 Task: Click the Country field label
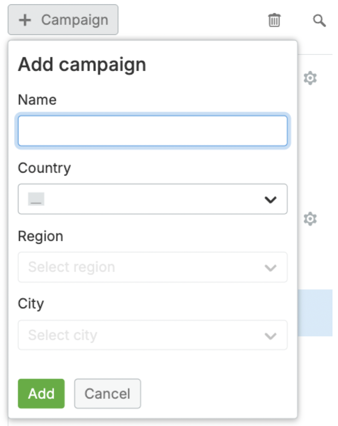pyautogui.click(x=44, y=168)
